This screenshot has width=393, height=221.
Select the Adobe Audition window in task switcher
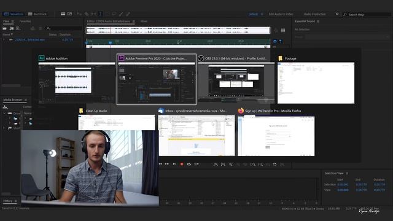(x=77, y=79)
